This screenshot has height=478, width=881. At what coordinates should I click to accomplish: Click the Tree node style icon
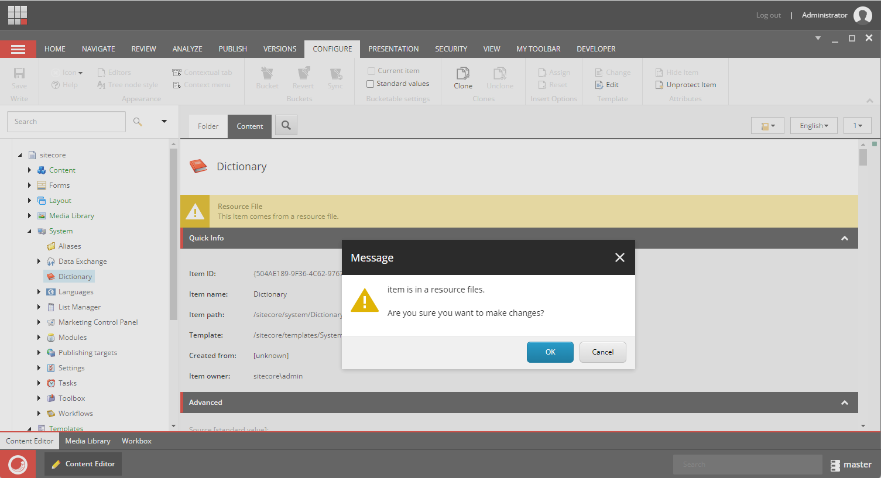101,85
